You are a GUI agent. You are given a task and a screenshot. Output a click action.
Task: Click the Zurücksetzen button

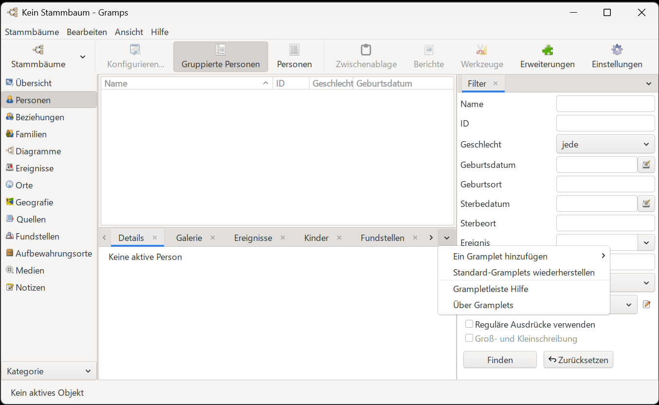tap(578, 360)
